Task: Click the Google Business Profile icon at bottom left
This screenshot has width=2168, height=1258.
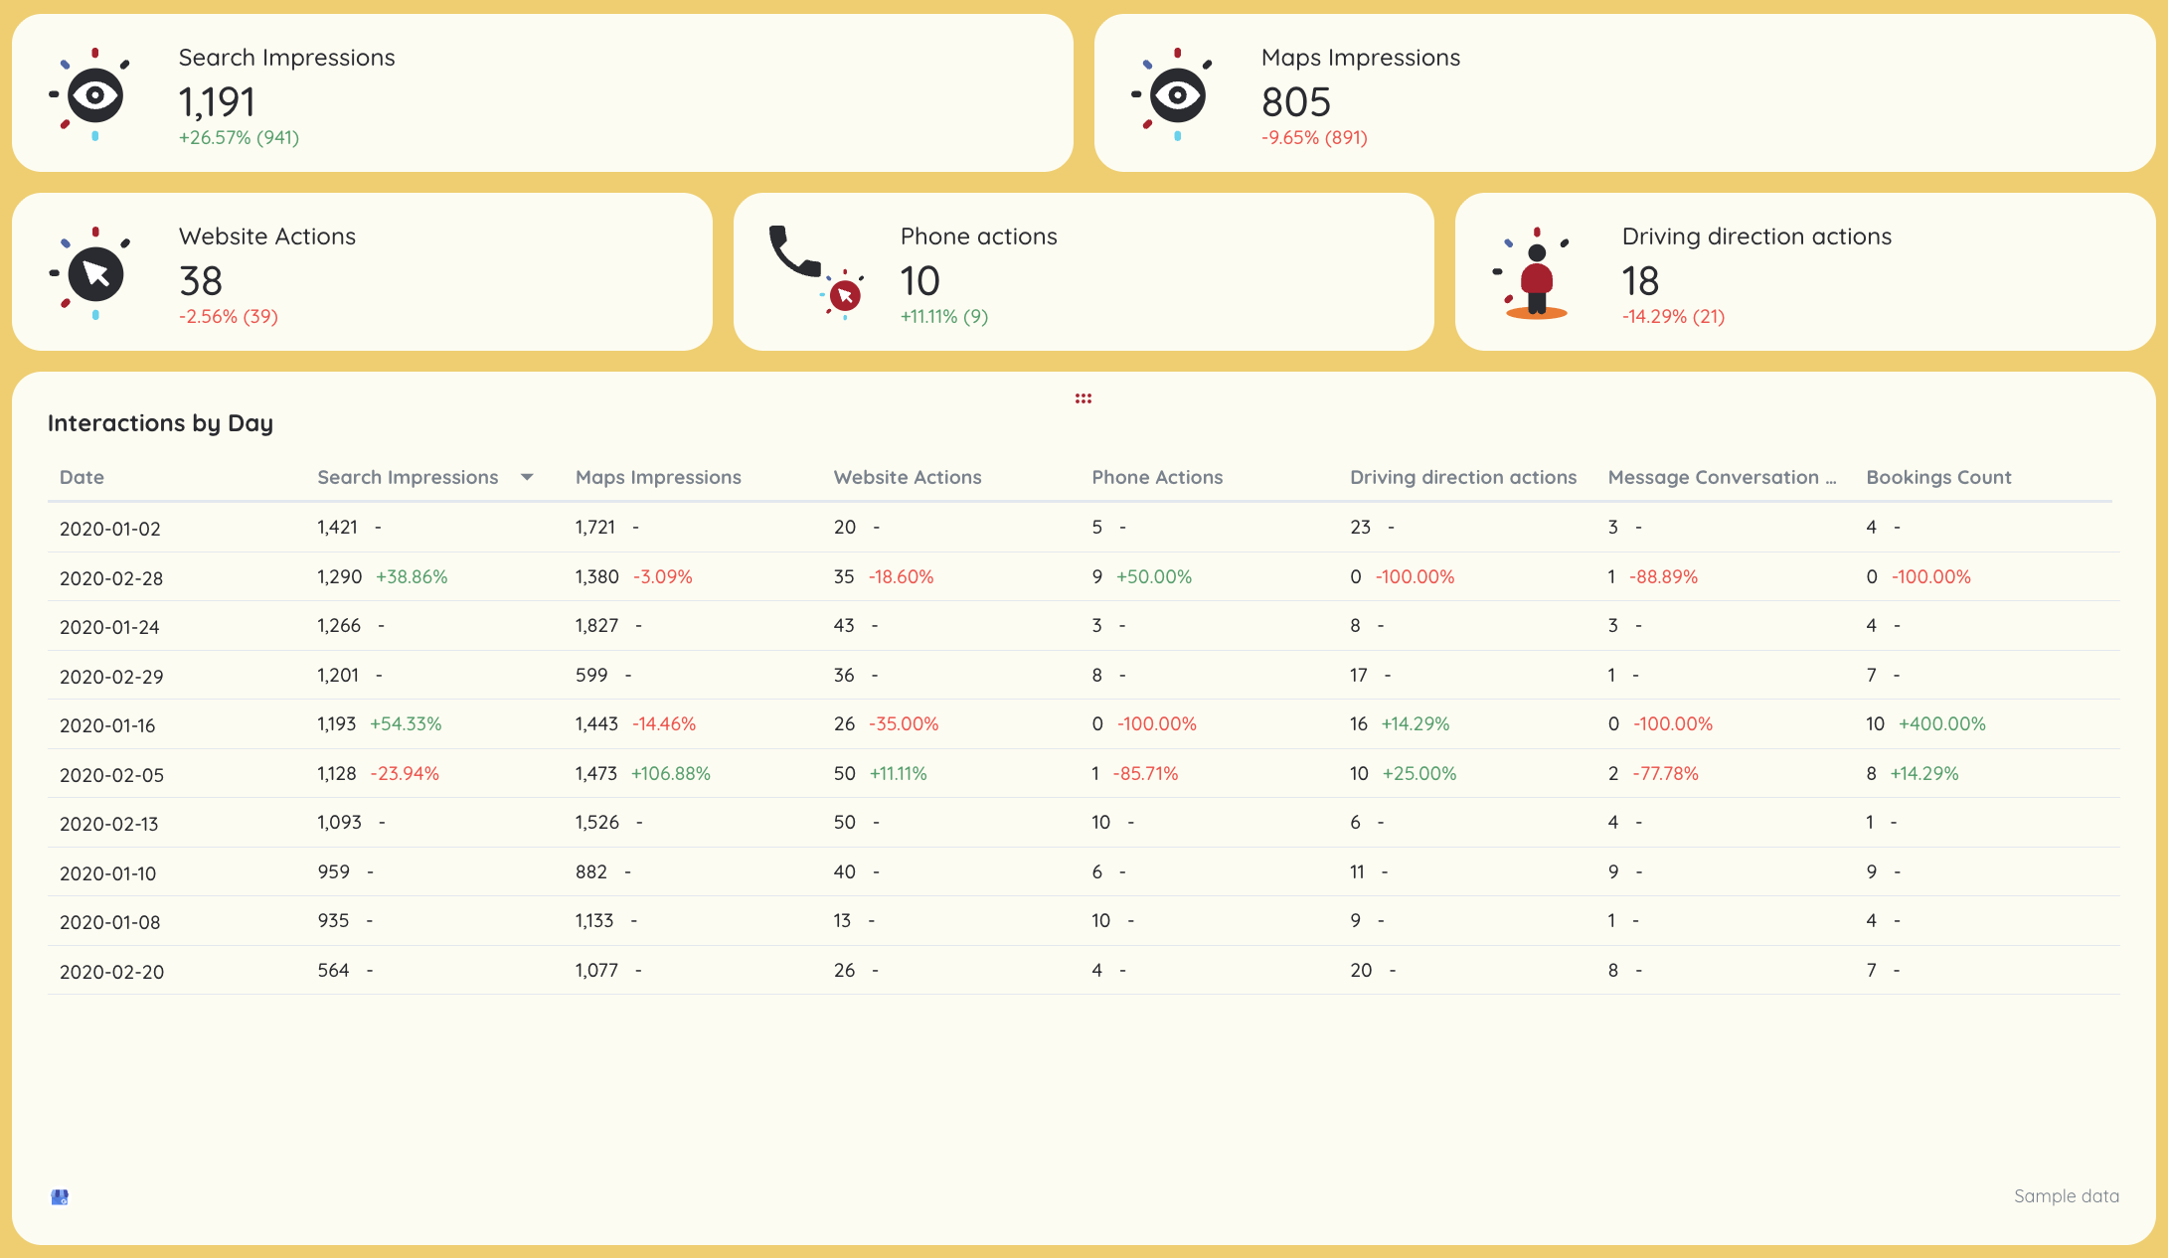Action: point(61,1196)
